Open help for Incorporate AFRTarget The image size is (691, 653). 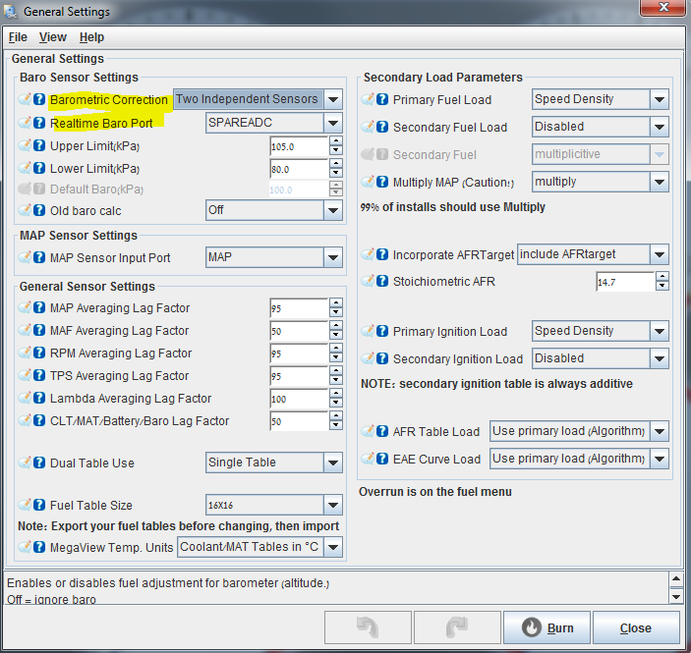[x=382, y=254]
